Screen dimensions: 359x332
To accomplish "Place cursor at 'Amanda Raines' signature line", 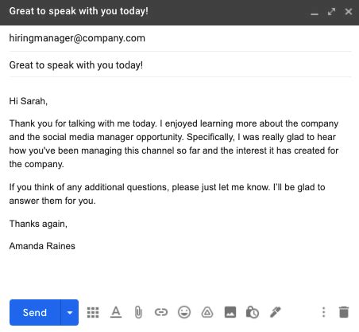I will [x=42, y=246].
